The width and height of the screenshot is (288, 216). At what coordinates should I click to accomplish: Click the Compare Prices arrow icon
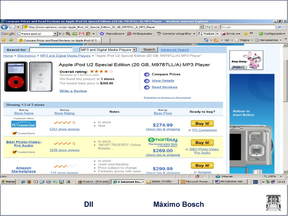click(147, 74)
